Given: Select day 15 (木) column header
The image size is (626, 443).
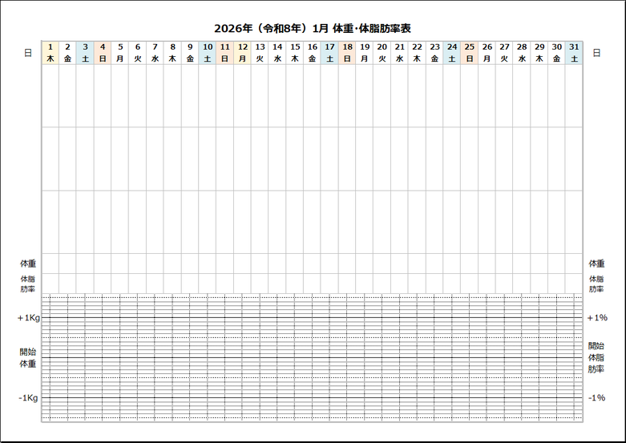Looking at the screenshot, I should [295, 53].
